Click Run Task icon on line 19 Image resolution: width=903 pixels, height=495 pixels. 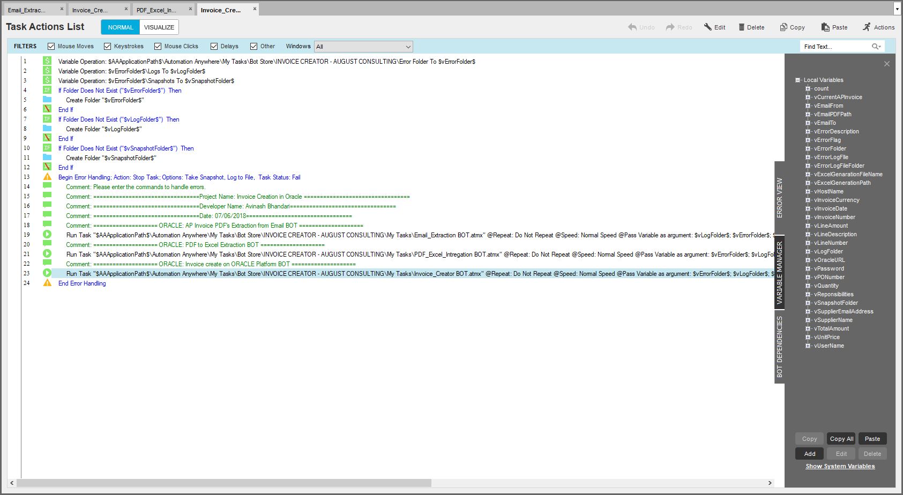(x=47, y=235)
